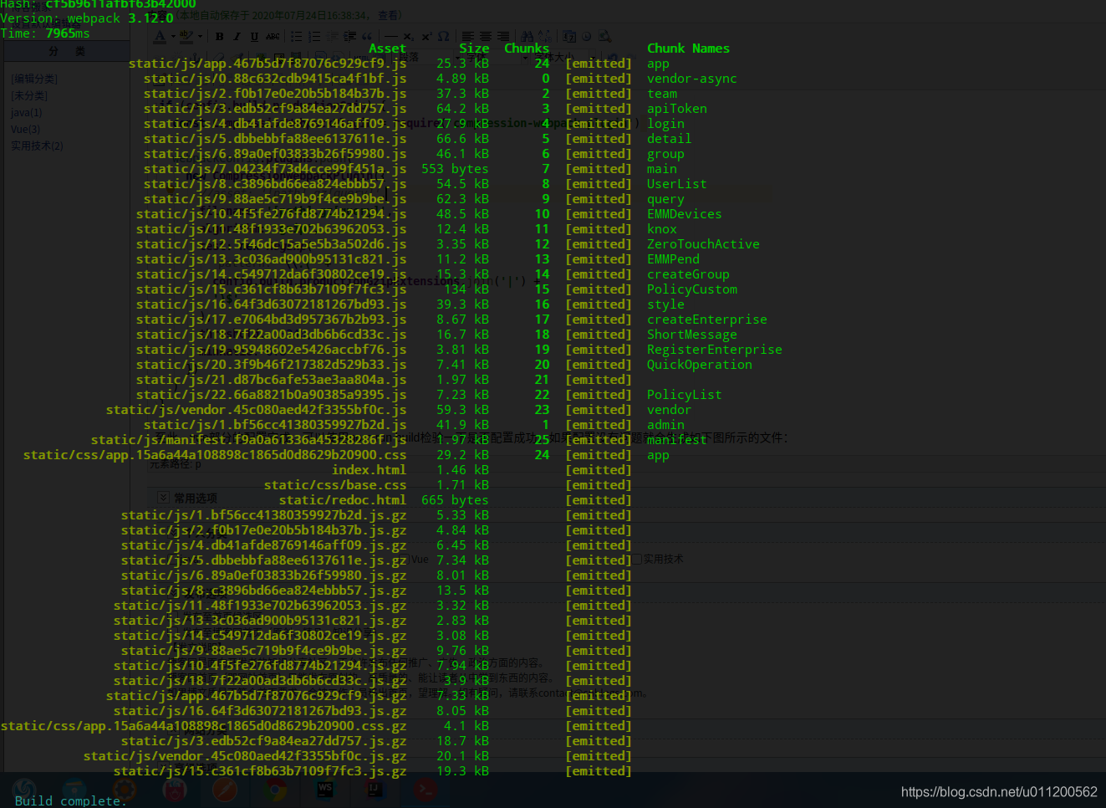
Task: Click the 'Chunk Names' column header
Action: (x=688, y=49)
